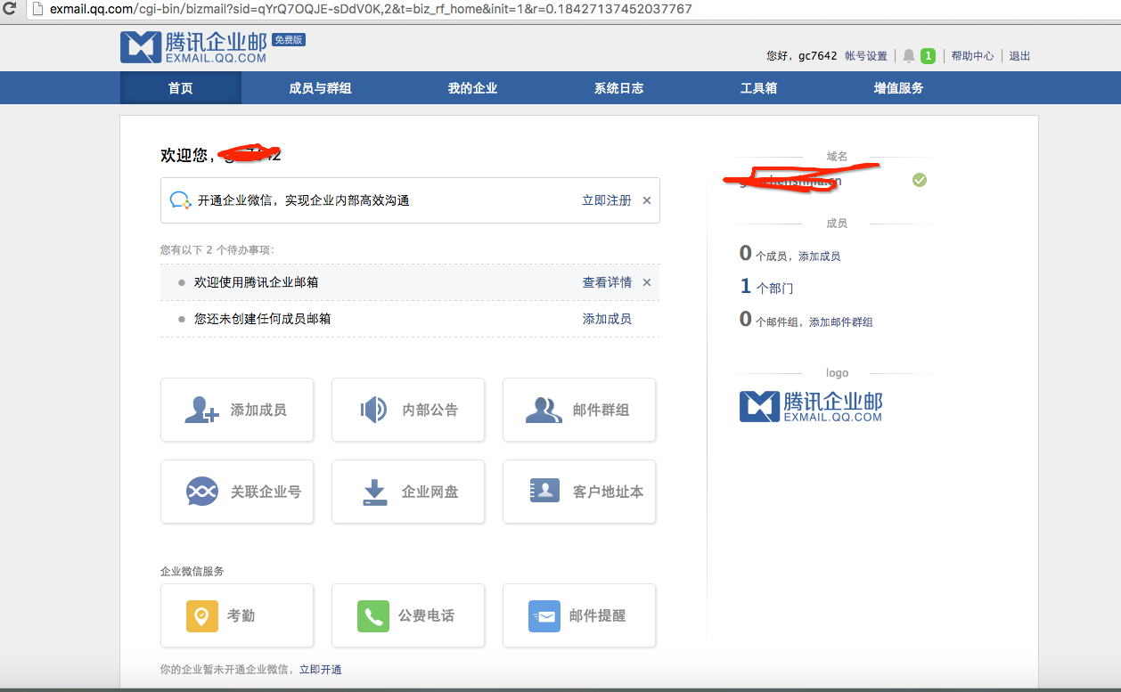The image size is (1121, 692).
Task: Click the blue mail reminder envelope icon
Action: point(544,615)
